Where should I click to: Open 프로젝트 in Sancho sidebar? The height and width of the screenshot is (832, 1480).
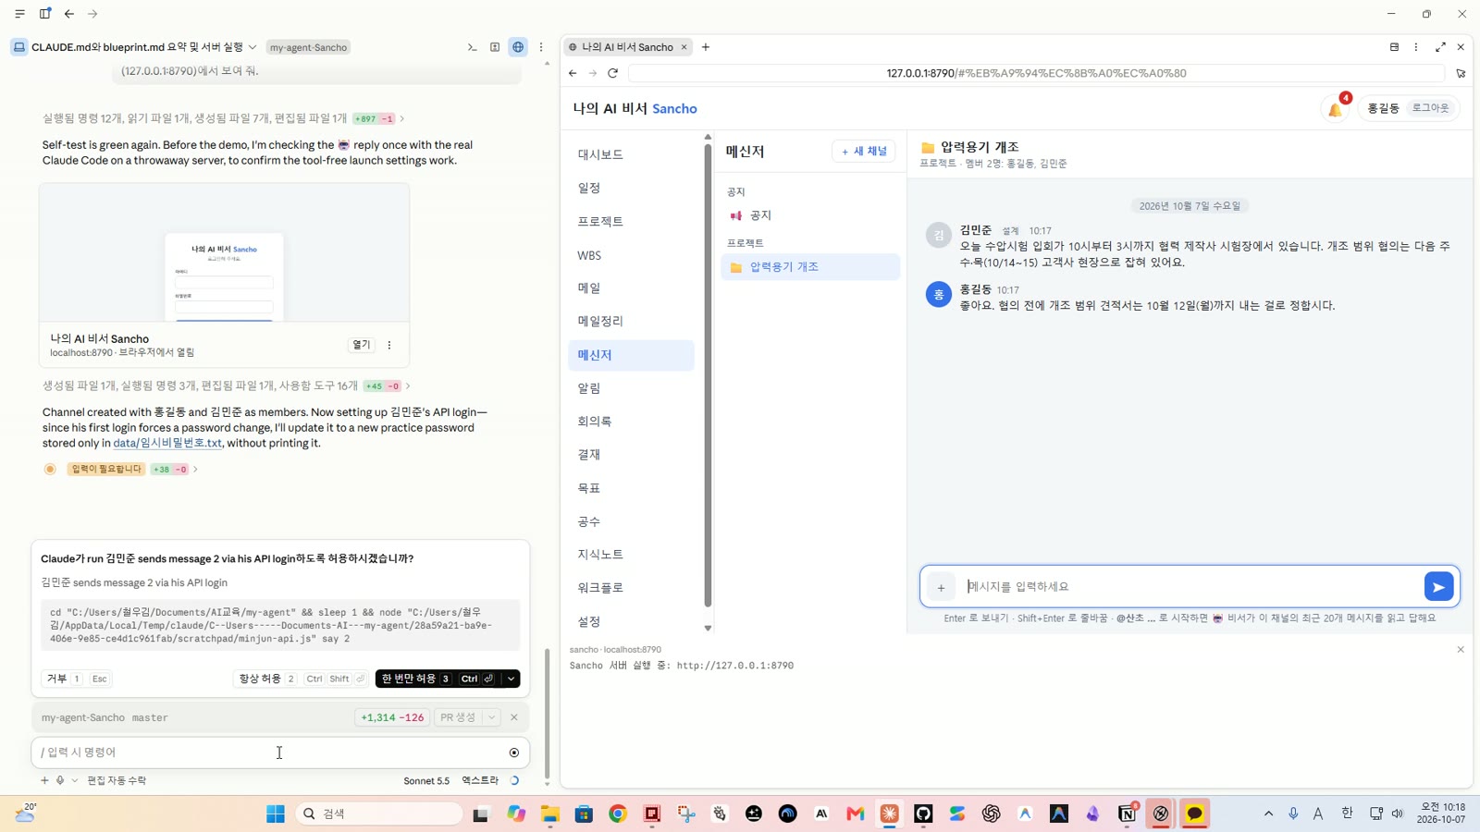pyautogui.click(x=631, y=221)
